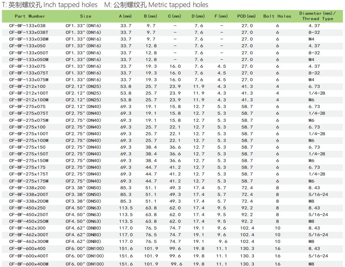Select the B(mm) column header
Screen dimensions: 345x267
pos(151,16)
